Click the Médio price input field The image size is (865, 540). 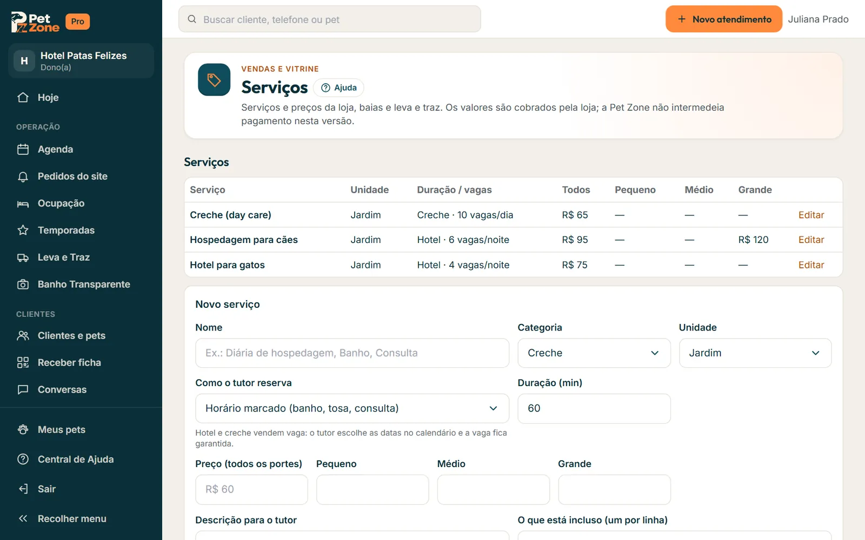click(x=494, y=489)
